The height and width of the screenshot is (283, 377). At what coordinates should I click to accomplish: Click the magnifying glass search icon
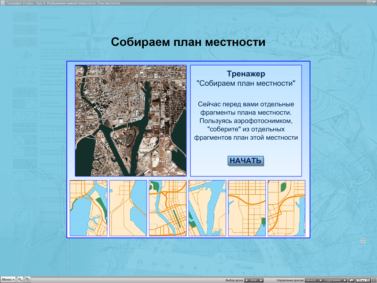[x=20, y=280]
